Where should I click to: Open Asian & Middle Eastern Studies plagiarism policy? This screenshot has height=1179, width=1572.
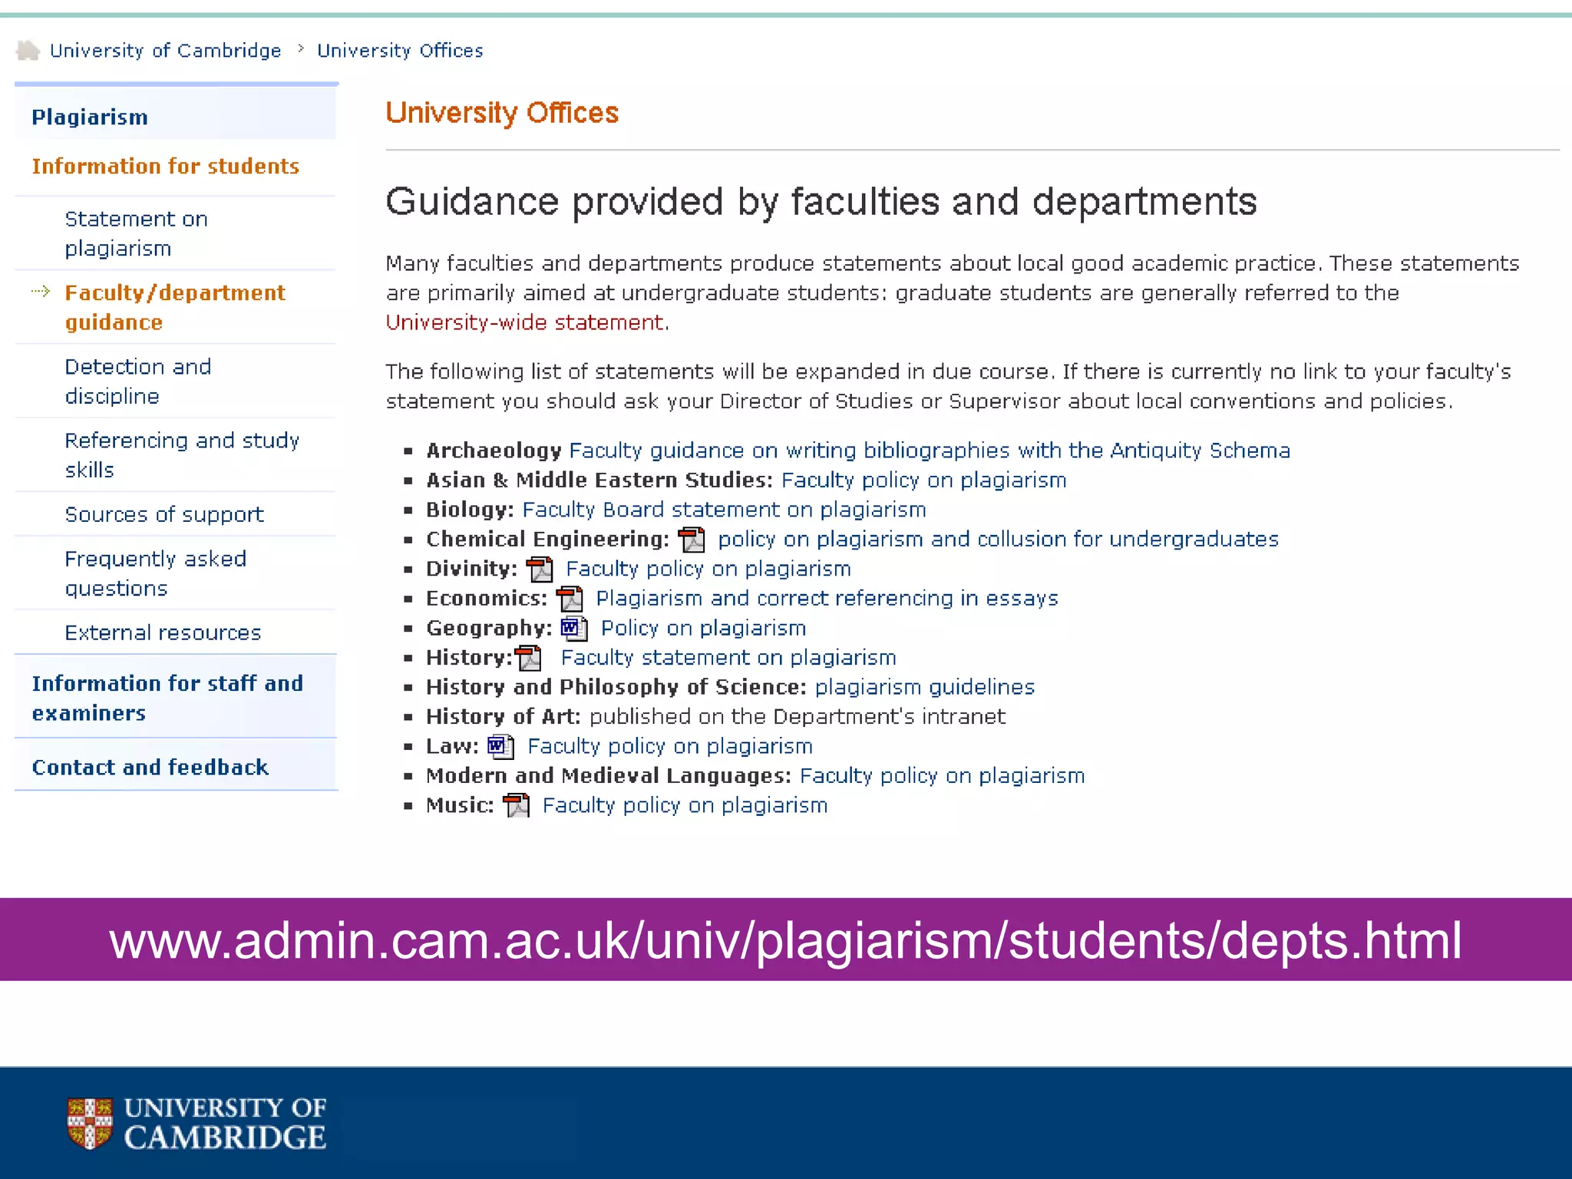[x=924, y=481]
